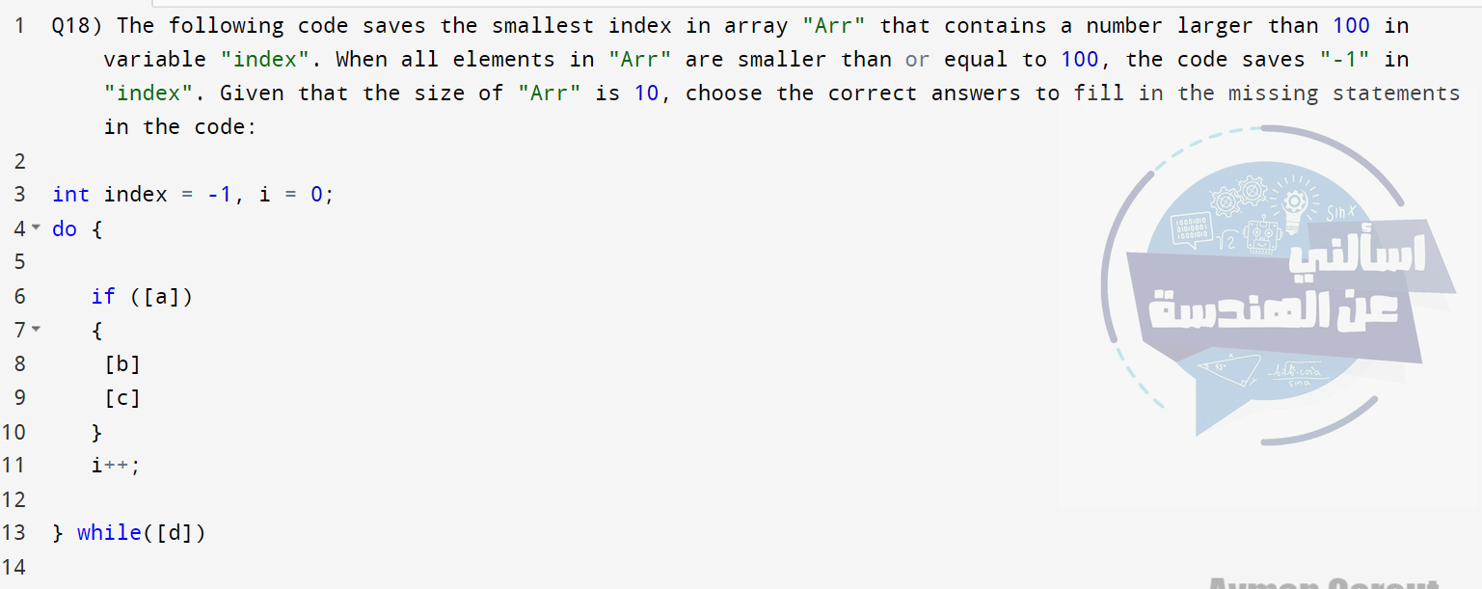Click the lightbulb icon in the logo
Image resolution: width=1482 pixels, height=589 pixels.
pos(1293,204)
